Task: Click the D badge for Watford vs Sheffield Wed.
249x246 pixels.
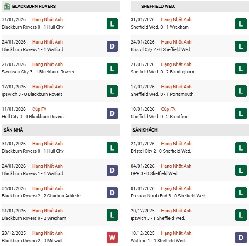Action: point(241,237)
